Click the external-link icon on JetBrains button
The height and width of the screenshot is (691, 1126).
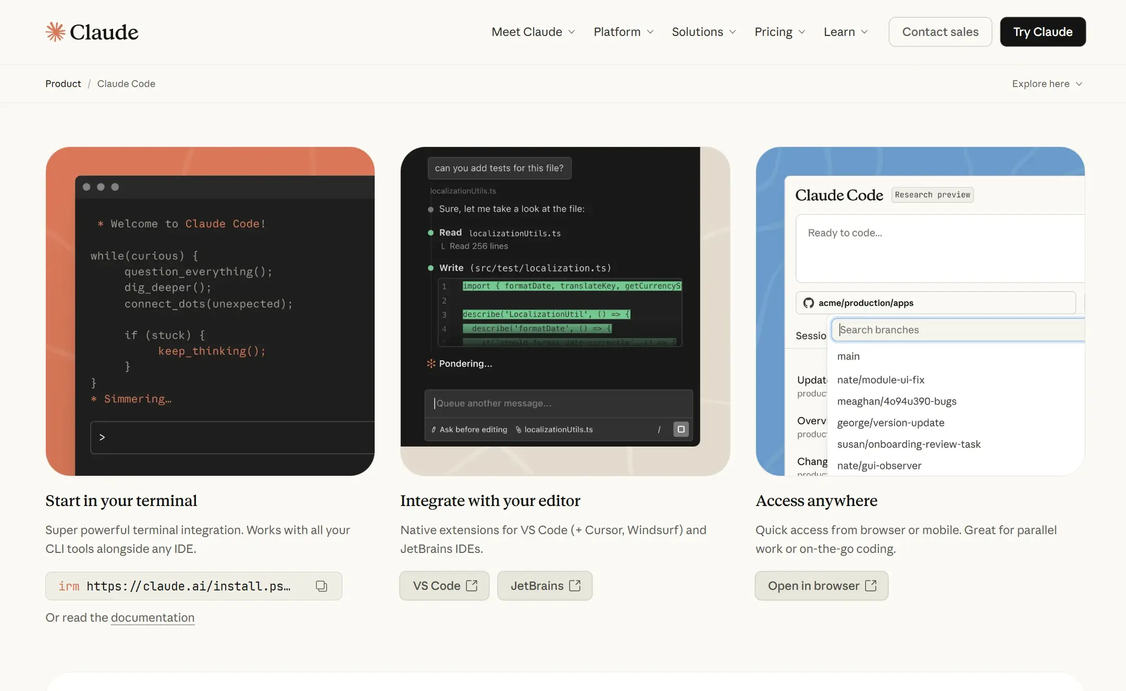click(x=575, y=586)
